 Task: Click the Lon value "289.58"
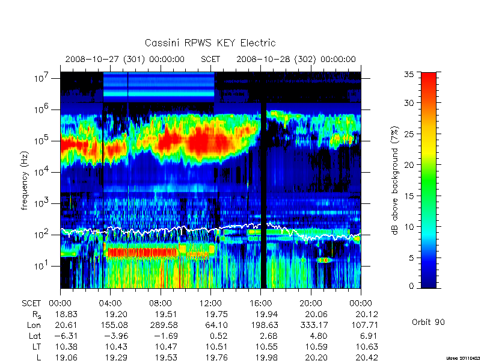[x=164, y=325]
